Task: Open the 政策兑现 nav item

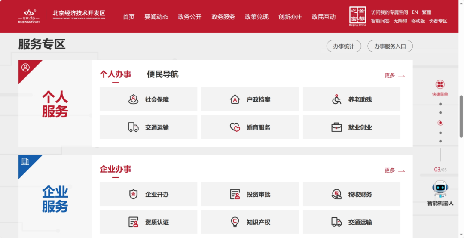Action: pyautogui.click(x=256, y=17)
